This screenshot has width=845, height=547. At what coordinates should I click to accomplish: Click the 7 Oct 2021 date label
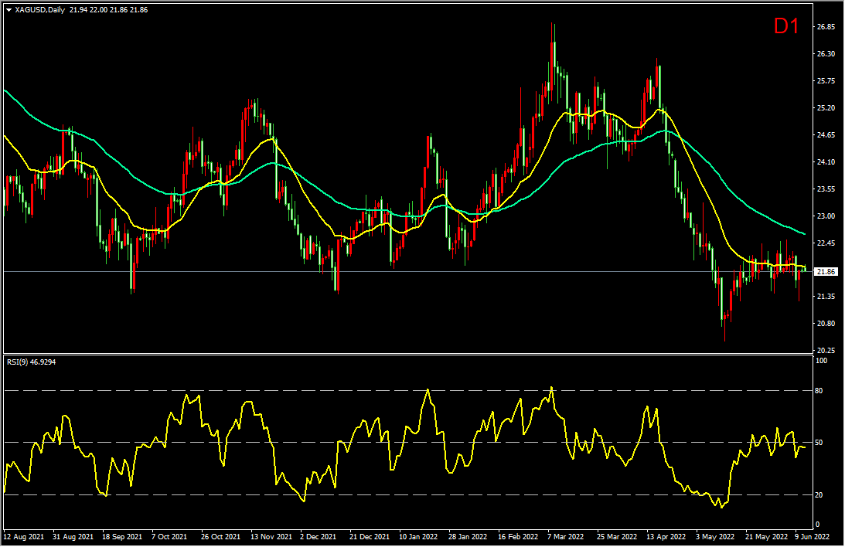(169, 537)
